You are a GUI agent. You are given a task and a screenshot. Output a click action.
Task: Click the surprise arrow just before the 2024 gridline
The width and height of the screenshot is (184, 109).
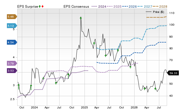pyautogui.click(x=31, y=87)
